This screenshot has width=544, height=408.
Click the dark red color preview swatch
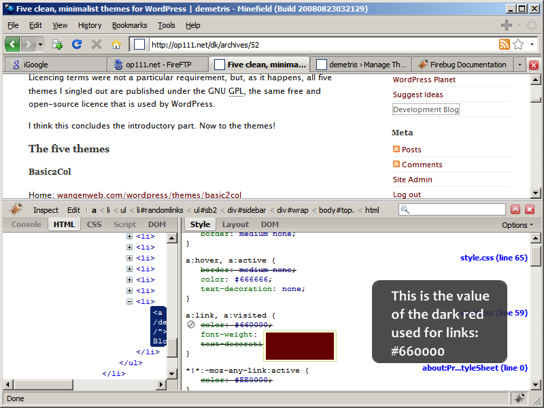tap(300, 346)
